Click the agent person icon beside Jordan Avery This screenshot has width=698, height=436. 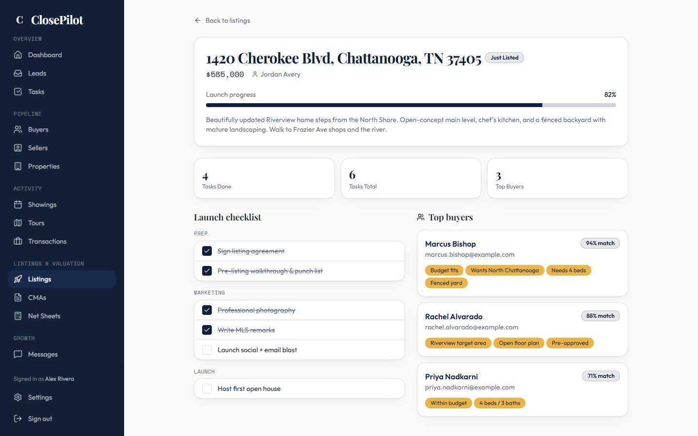pyautogui.click(x=255, y=74)
